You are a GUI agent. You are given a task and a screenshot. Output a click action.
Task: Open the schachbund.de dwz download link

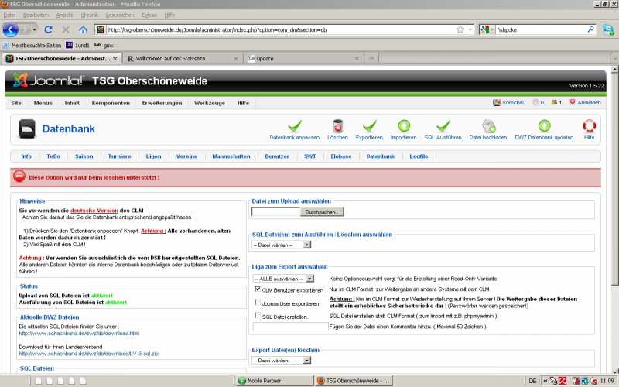click(78, 334)
